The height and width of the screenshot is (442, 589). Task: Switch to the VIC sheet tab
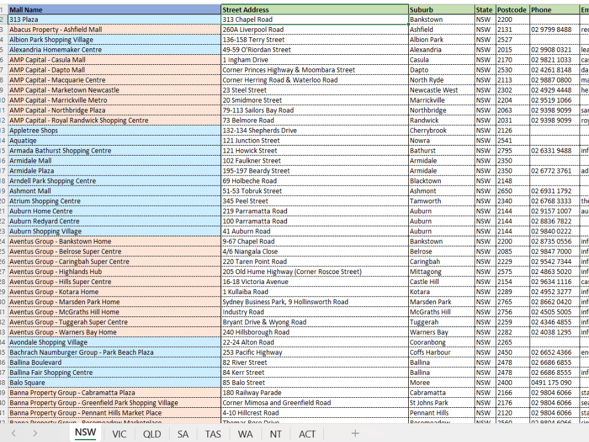coord(119,434)
